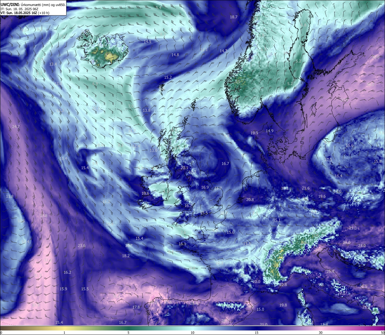Click the map value 13.4 west of Iceland
Viewport: 385px width, 335px height.
click(x=53, y=64)
